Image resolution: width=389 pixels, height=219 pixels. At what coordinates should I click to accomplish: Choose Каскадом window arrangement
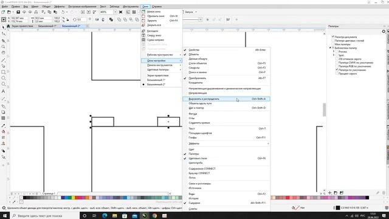[162, 31]
